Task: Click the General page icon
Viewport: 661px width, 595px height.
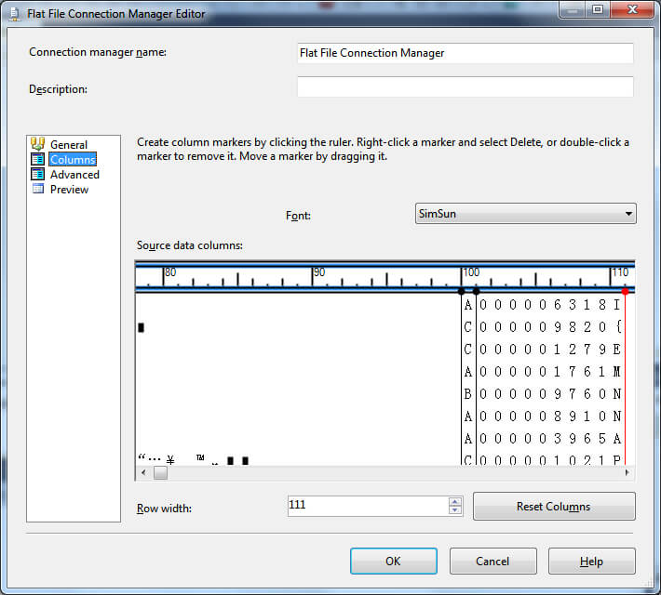Action: click(37, 144)
